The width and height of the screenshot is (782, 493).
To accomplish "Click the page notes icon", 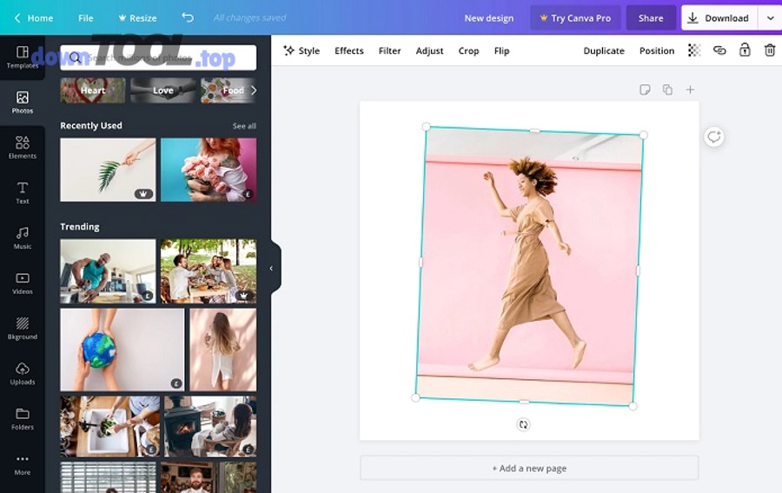I will click(x=645, y=90).
